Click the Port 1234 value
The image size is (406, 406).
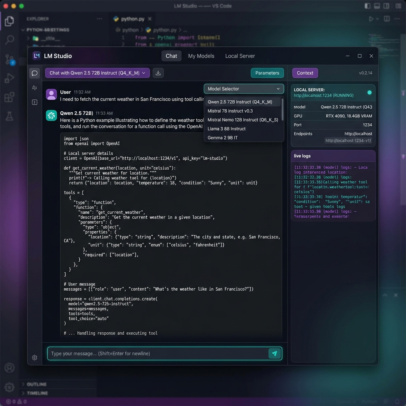point(367,125)
